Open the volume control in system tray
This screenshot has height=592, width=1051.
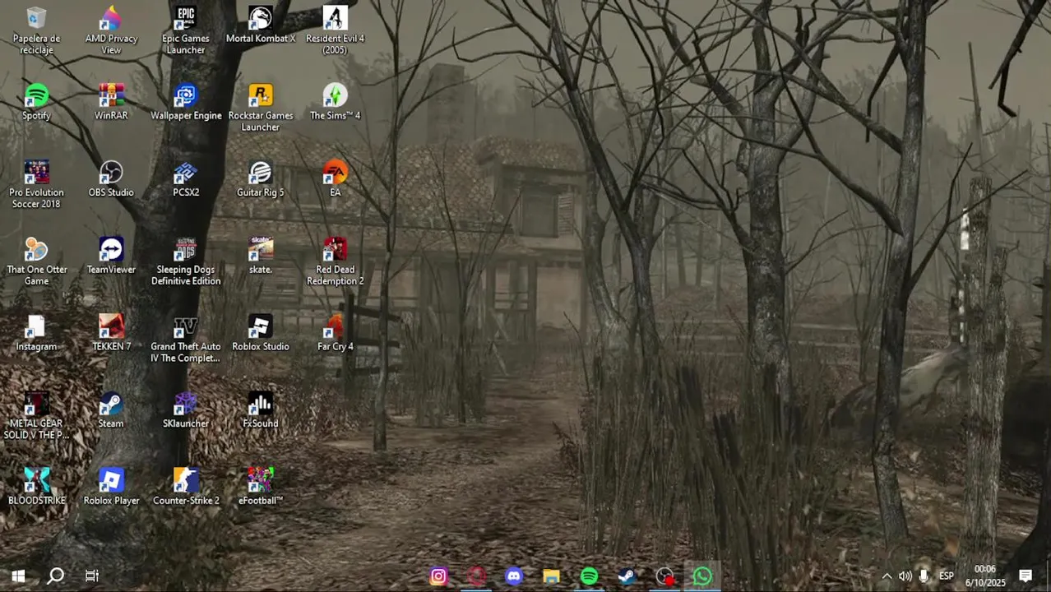(905, 576)
